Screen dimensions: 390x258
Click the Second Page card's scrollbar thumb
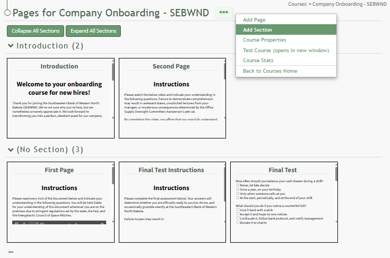coord(224,71)
